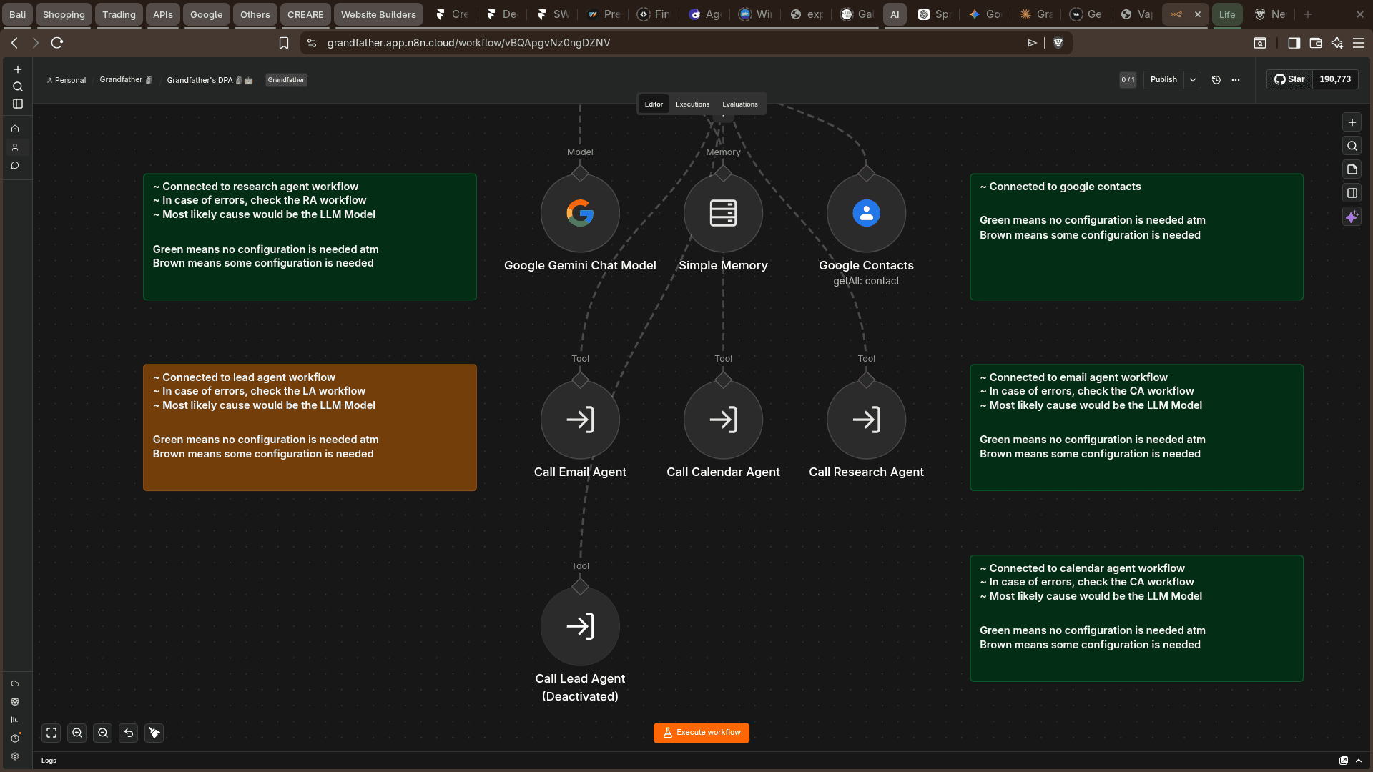Bookmark this page icon in address bar

point(284,43)
